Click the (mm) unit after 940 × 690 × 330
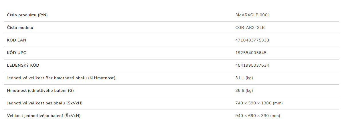342x127 pixels. [275, 116]
